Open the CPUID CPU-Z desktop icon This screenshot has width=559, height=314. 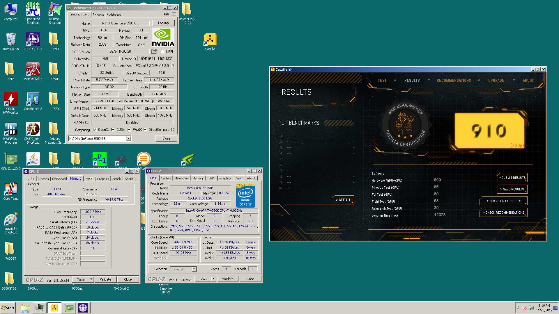pyautogui.click(x=33, y=42)
